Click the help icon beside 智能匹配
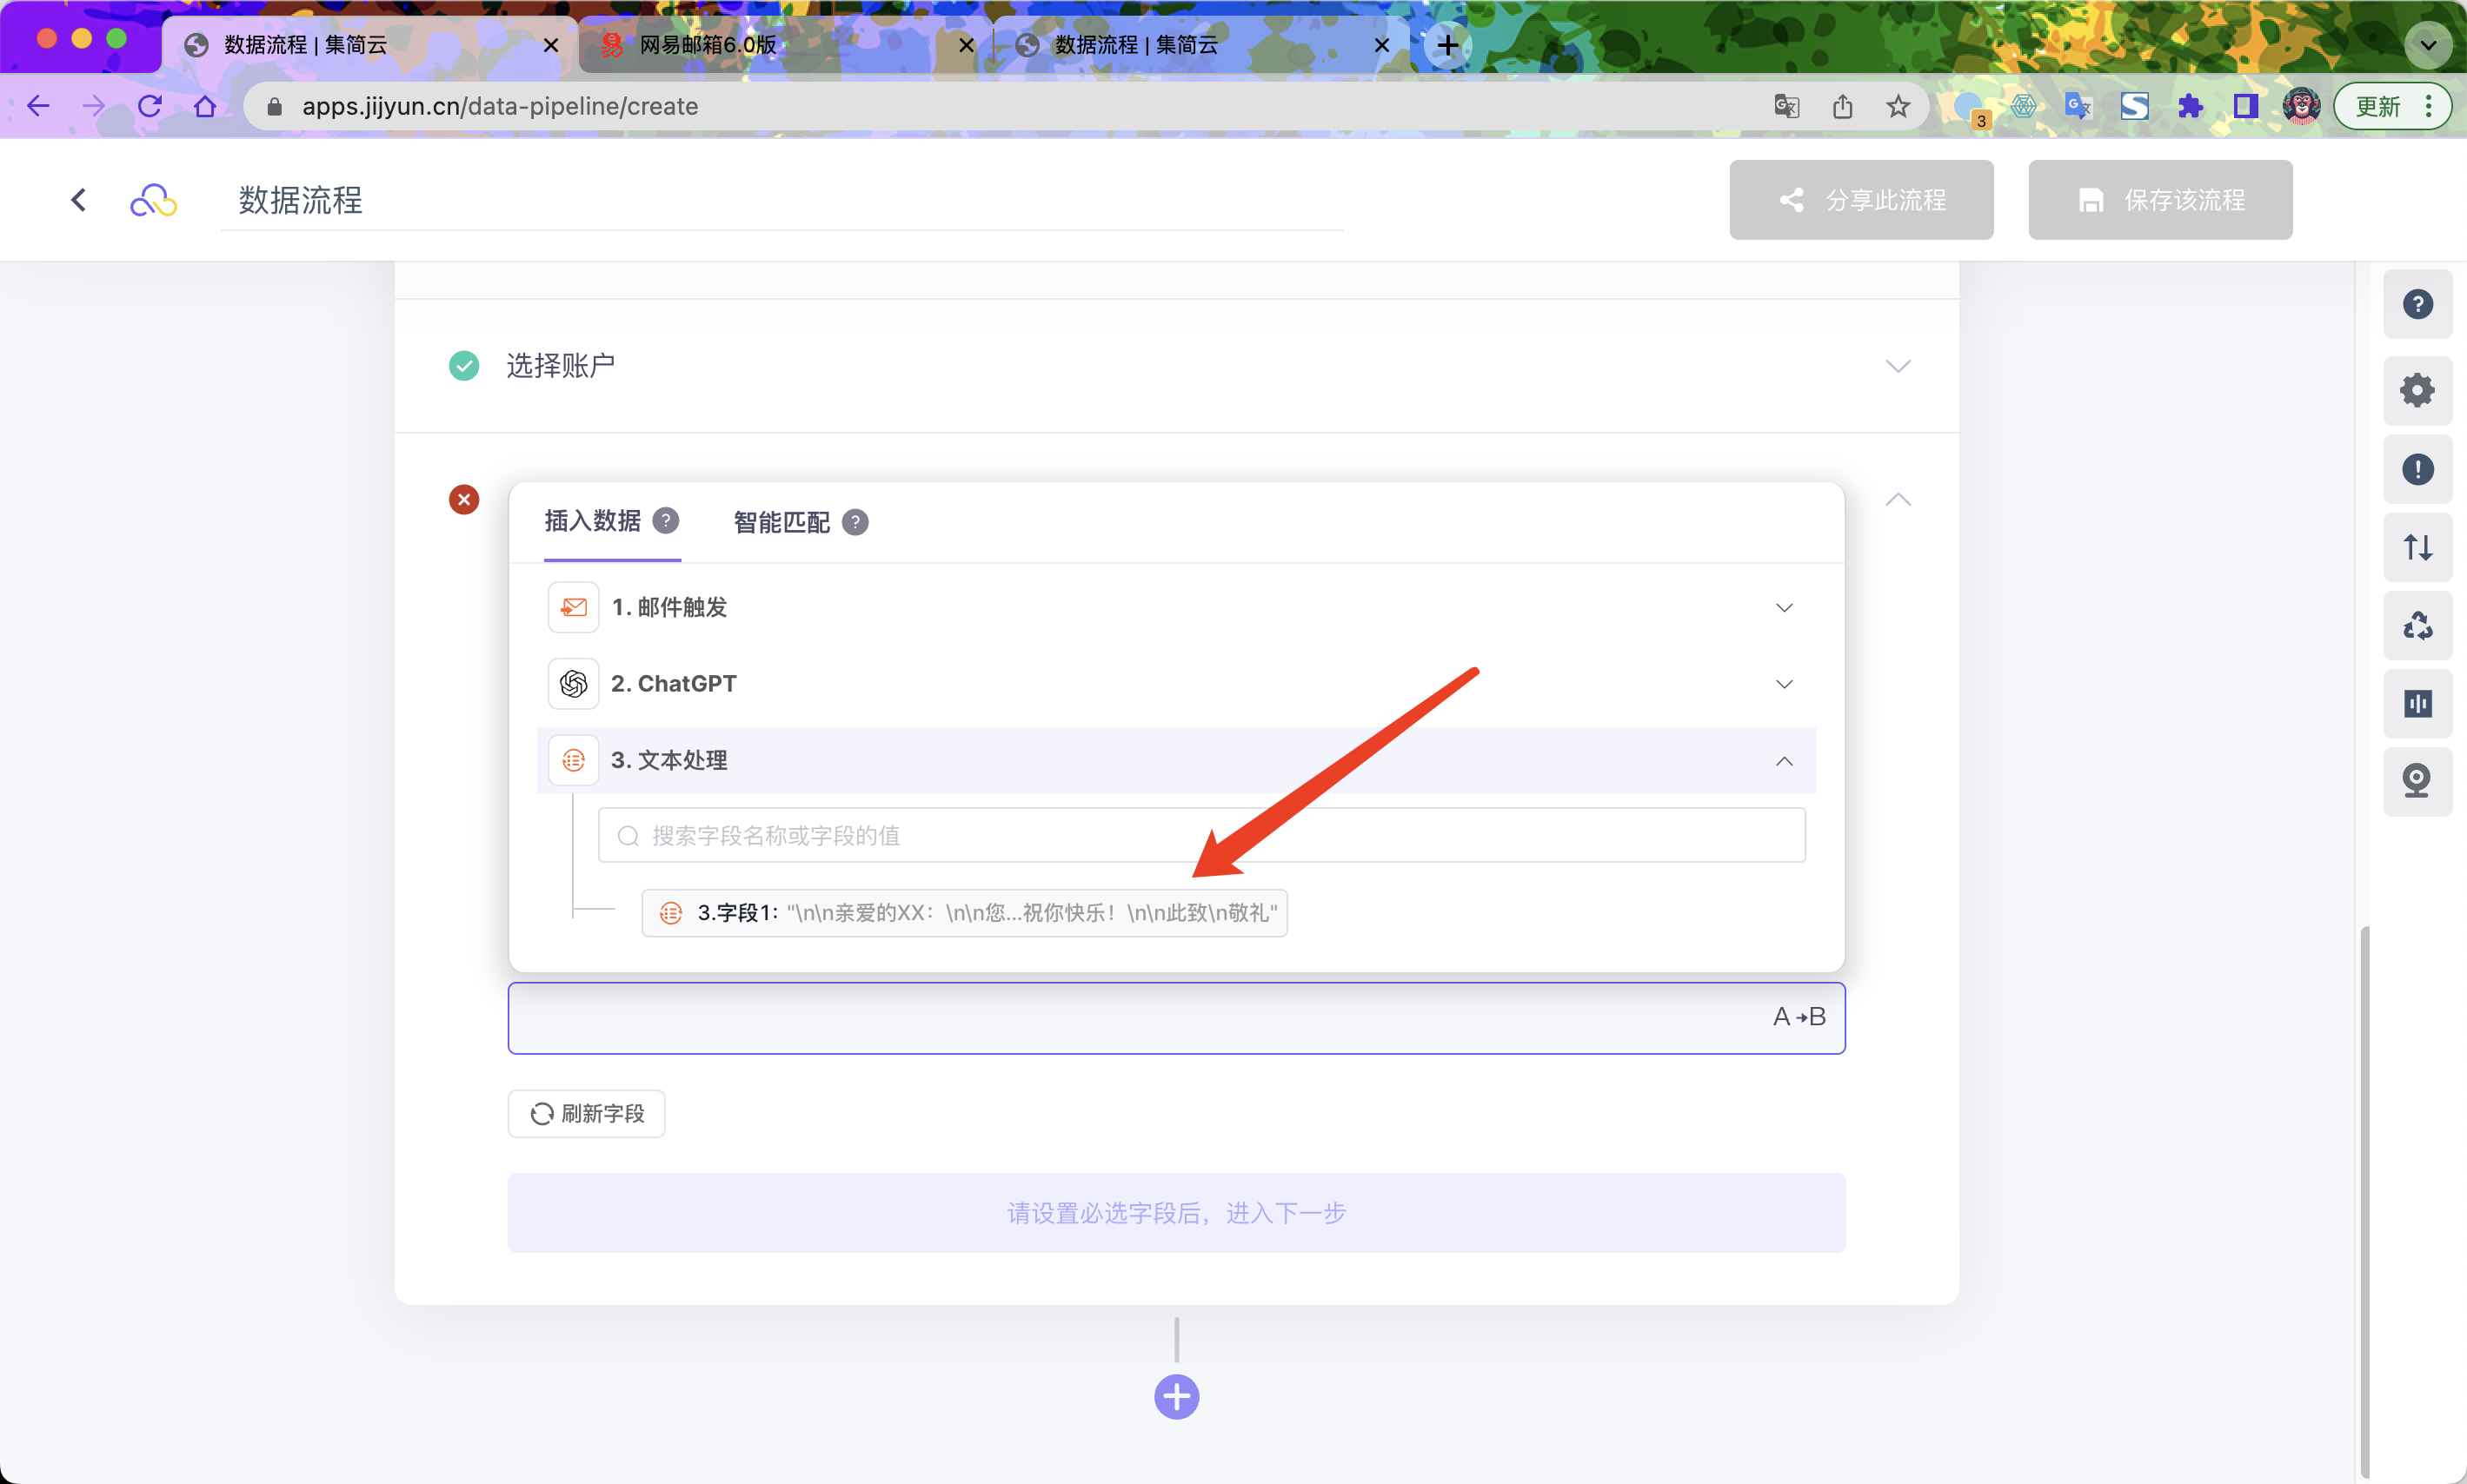This screenshot has height=1484, width=2467. click(x=854, y=522)
